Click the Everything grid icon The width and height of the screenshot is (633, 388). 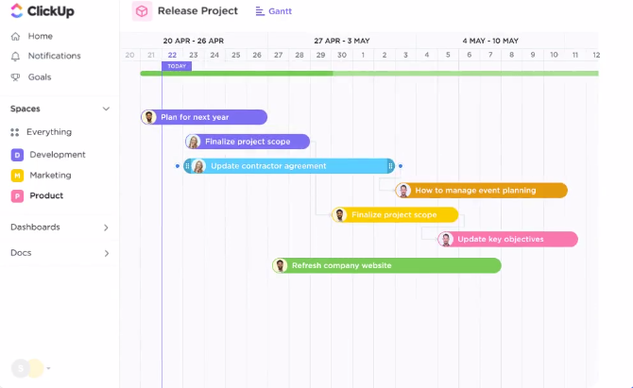(15, 132)
